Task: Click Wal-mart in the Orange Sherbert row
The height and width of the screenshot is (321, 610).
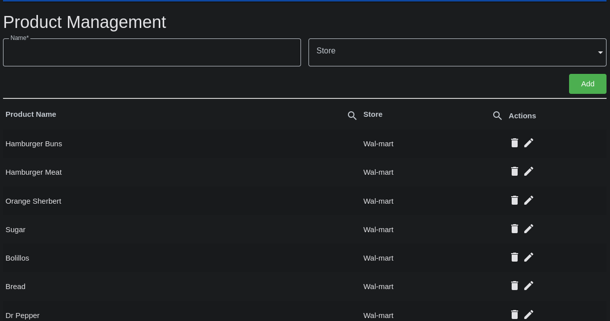Action: (x=378, y=201)
